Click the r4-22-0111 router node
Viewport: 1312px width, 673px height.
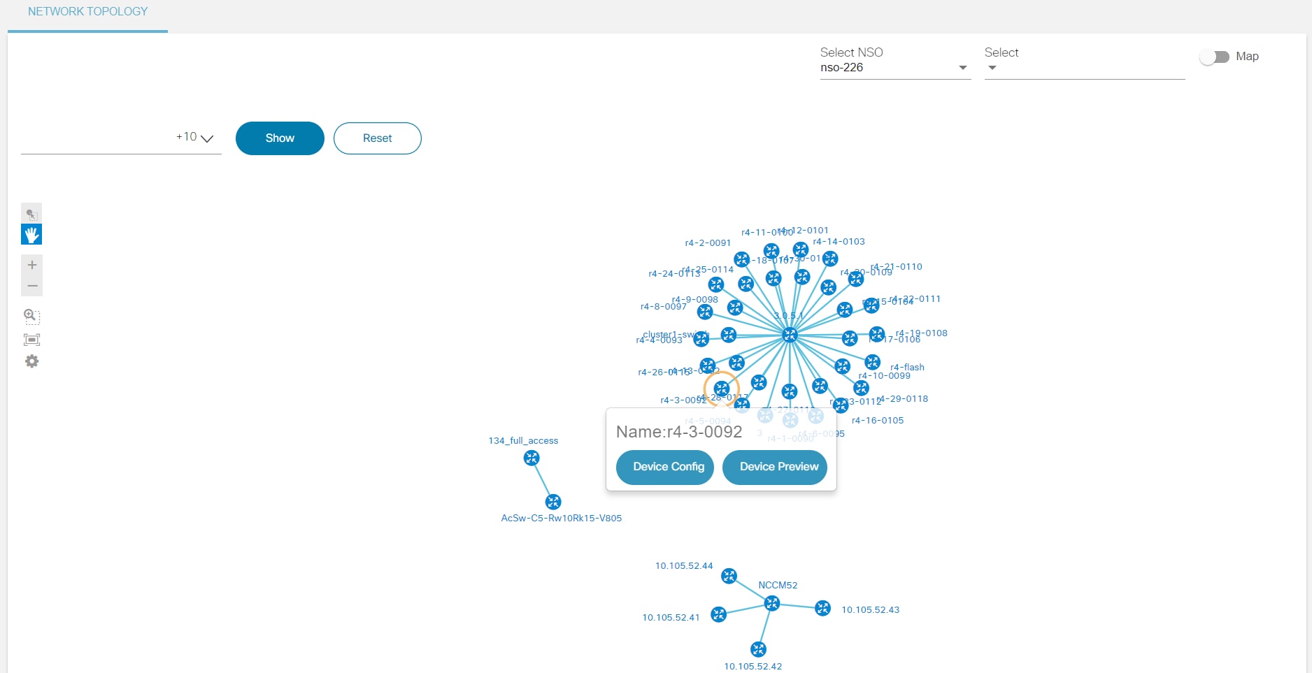(x=871, y=305)
